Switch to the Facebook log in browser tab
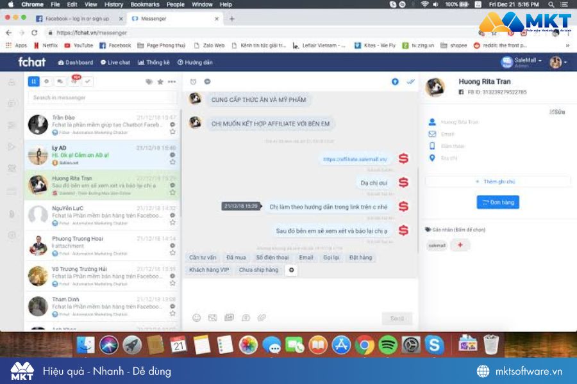 point(77,19)
